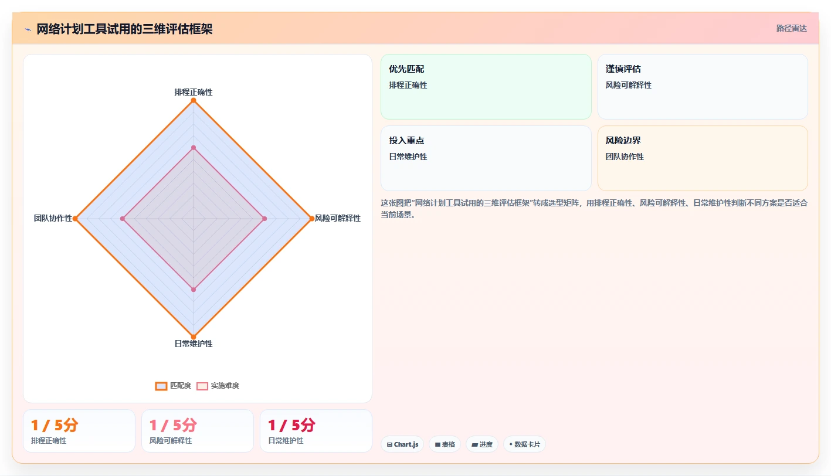This screenshot has height=476, width=831.
Task: Click the 数据卡片 chip icon
Action: pos(511,445)
